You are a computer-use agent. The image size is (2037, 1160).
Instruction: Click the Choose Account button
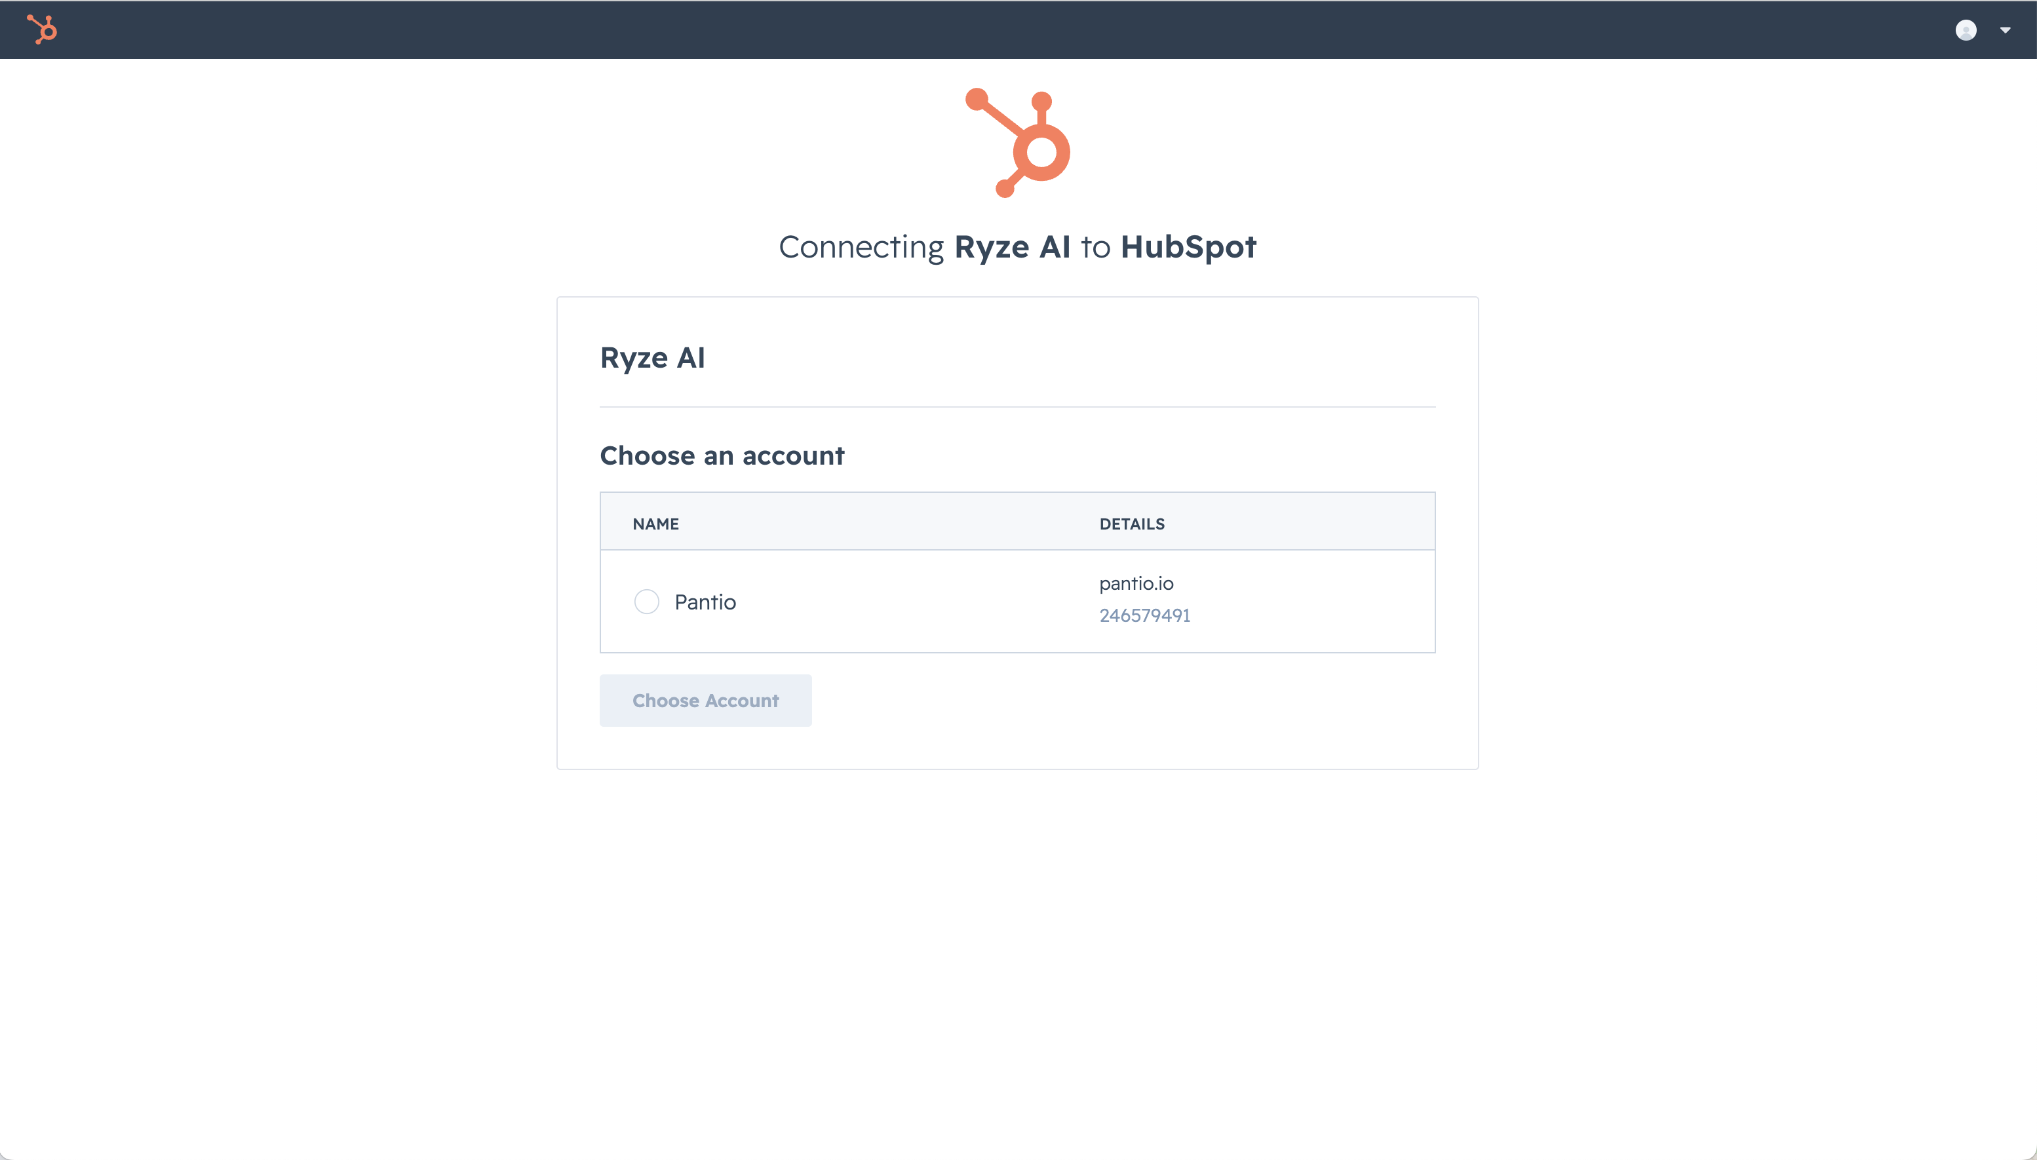click(x=705, y=701)
